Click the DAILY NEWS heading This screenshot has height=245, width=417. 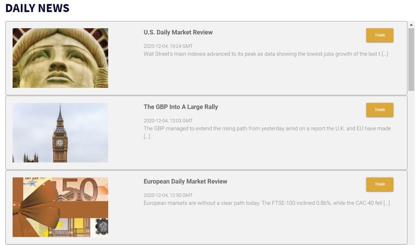(x=38, y=8)
